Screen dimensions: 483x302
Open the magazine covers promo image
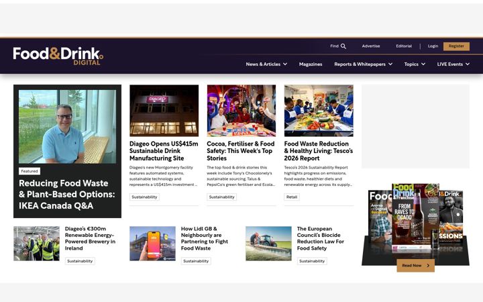[x=415, y=224]
